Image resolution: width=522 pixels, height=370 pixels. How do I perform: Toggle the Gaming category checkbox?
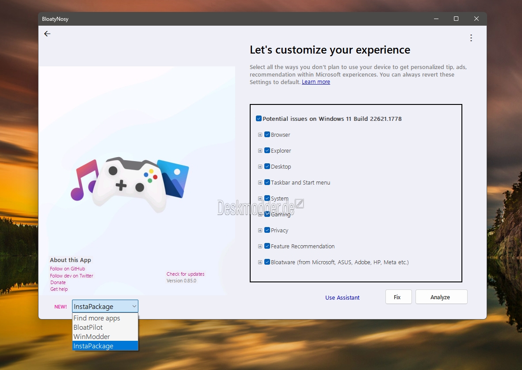[267, 214]
